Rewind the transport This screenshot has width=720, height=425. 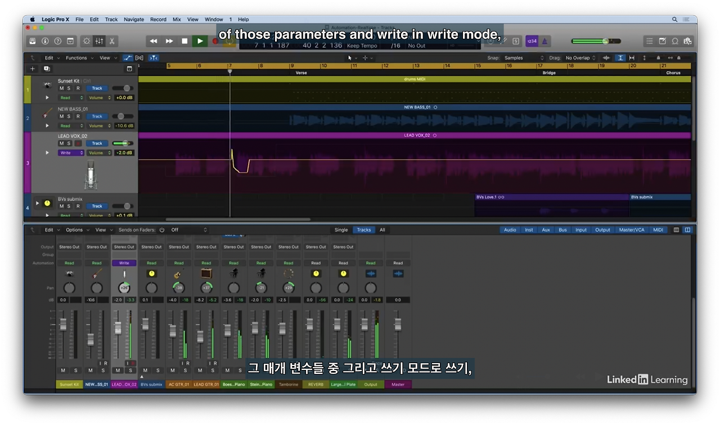coord(154,41)
